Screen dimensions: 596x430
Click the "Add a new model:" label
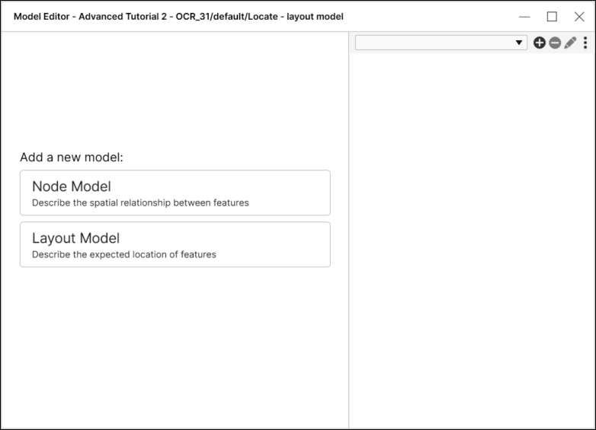click(x=72, y=158)
